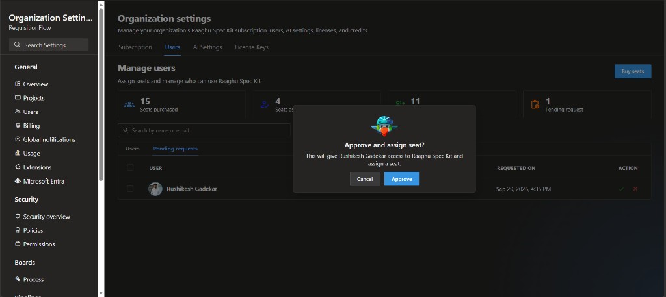Click the 15 Seats purchased card
The width and height of the screenshot is (666, 297).
(182, 104)
